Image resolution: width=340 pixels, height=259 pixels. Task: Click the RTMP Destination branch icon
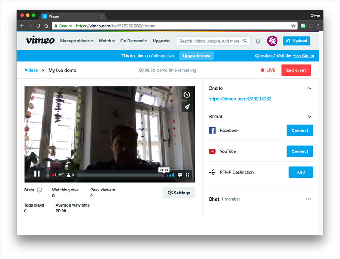[x=212, y=172]
